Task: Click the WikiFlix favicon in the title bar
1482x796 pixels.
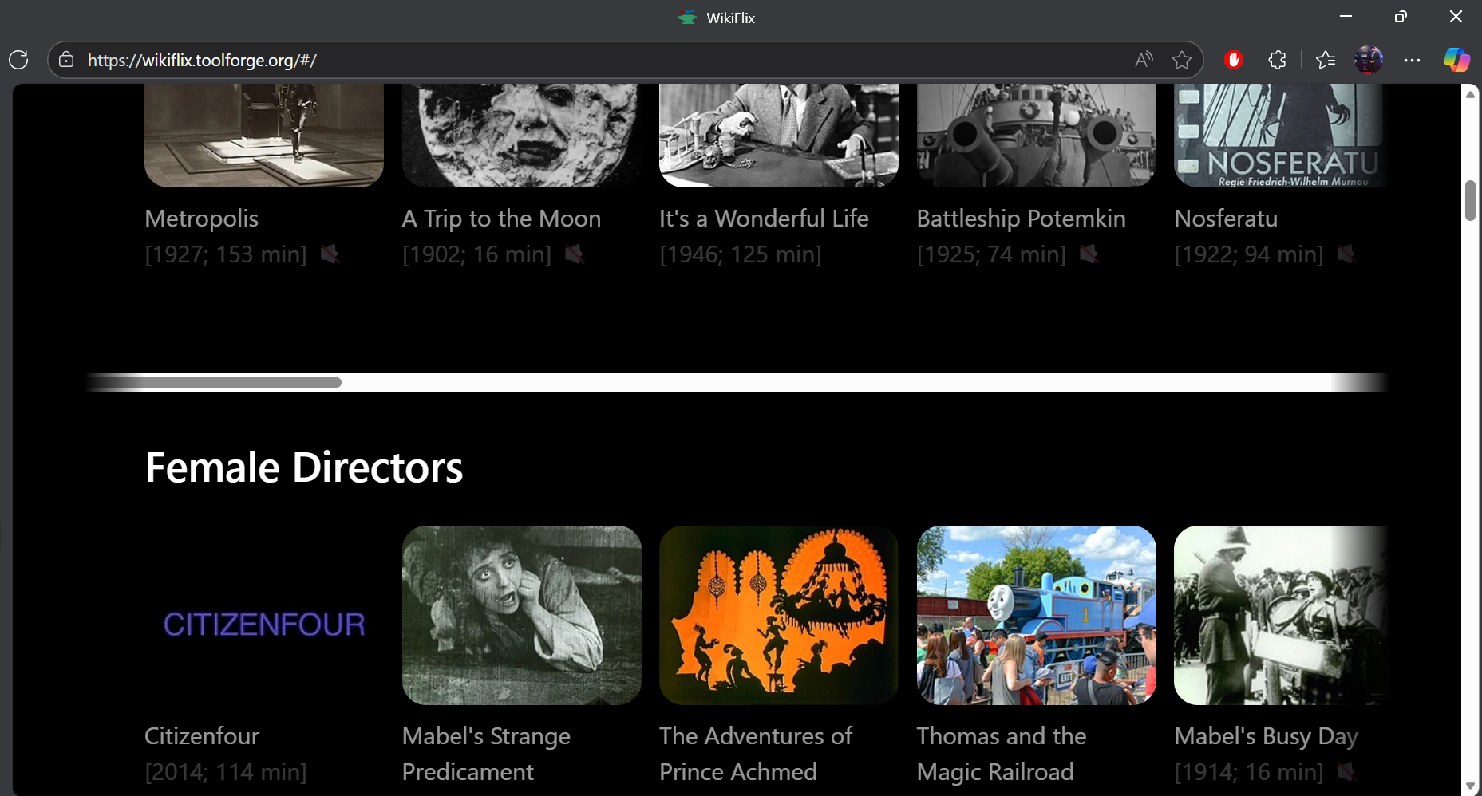Action: coord(687,18)
